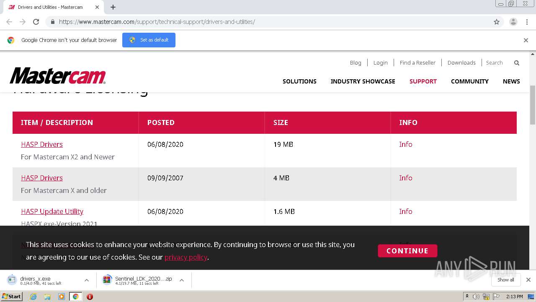The height and width of the screenshot is (302, 536).
Task: Open the HASP Update Utility link
Action: (52, 211)
